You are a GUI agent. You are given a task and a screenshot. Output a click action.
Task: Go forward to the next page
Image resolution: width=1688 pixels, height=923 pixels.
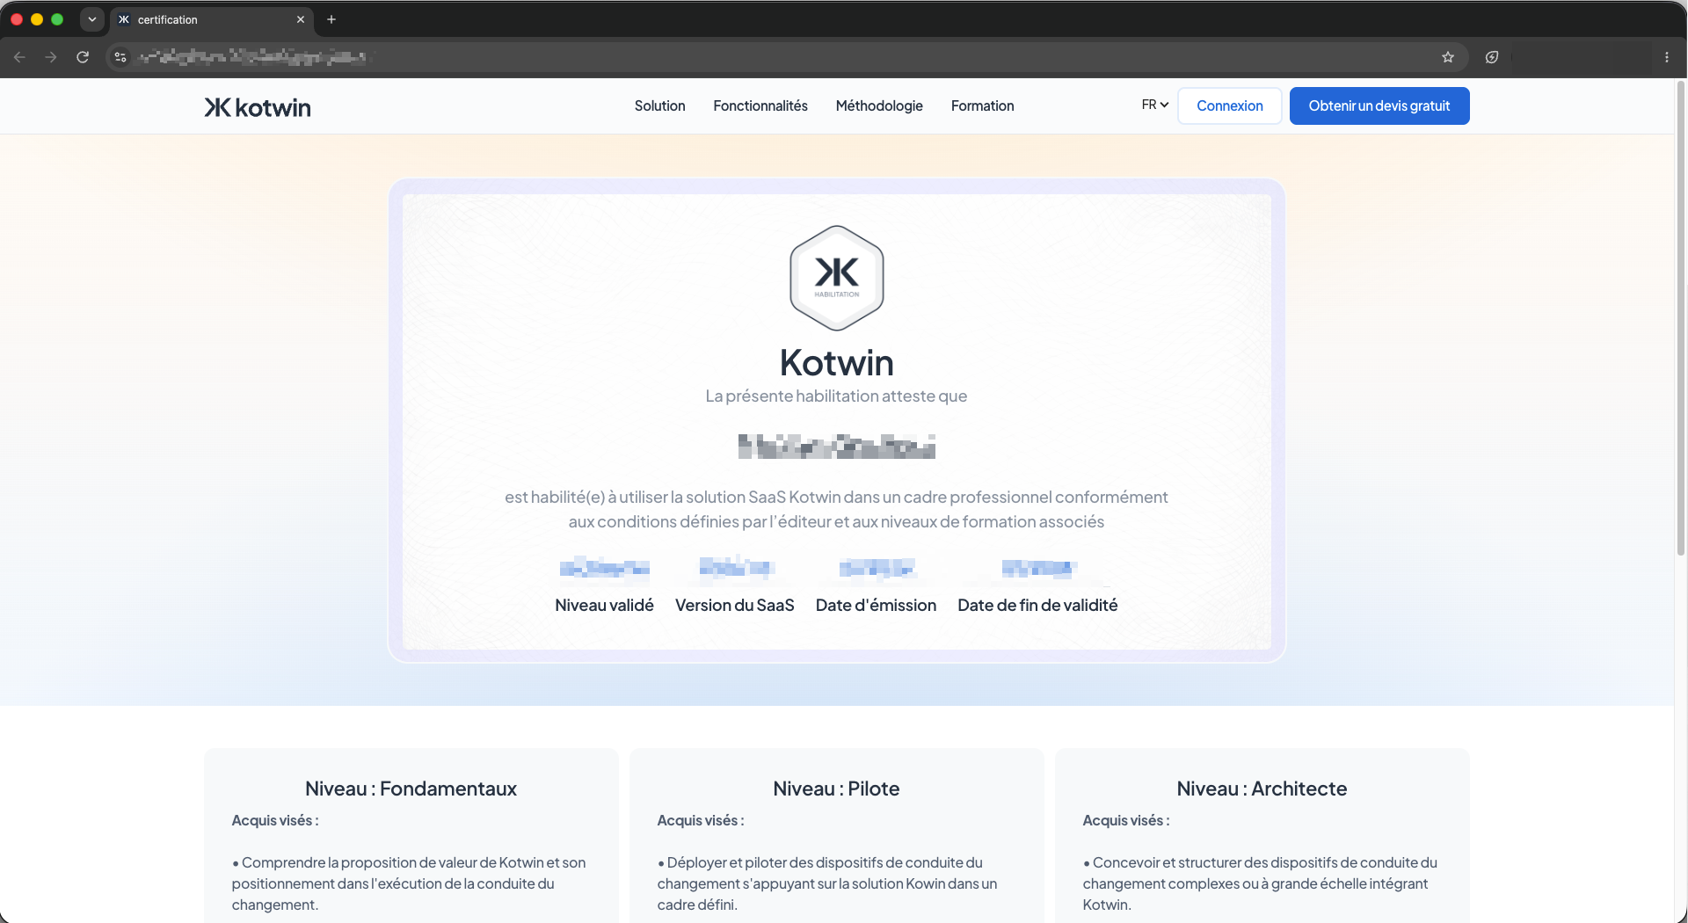point(51,57)
